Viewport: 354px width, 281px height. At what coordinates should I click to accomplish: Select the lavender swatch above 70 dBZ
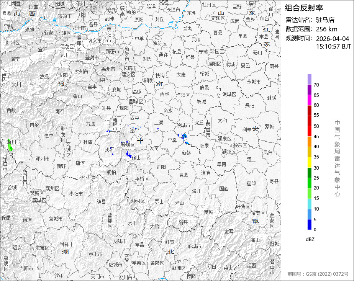[309, 79]
